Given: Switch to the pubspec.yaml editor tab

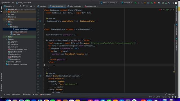Looking at the screenshot, I should pos(91,6).
